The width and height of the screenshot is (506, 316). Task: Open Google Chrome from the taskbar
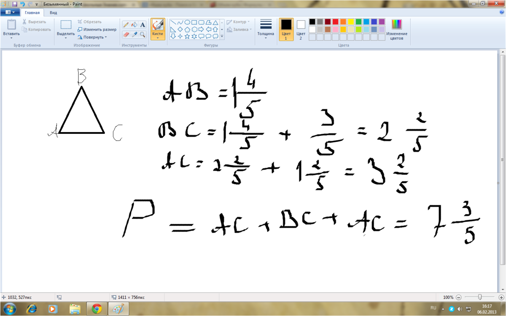[97, 309]
